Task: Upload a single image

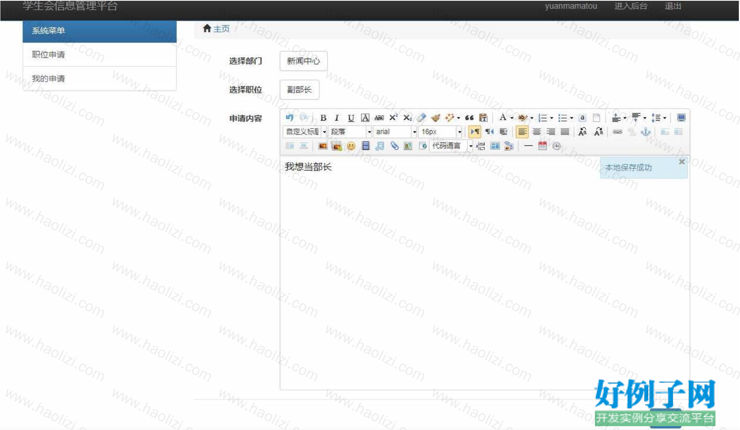Action: point(323,146)
